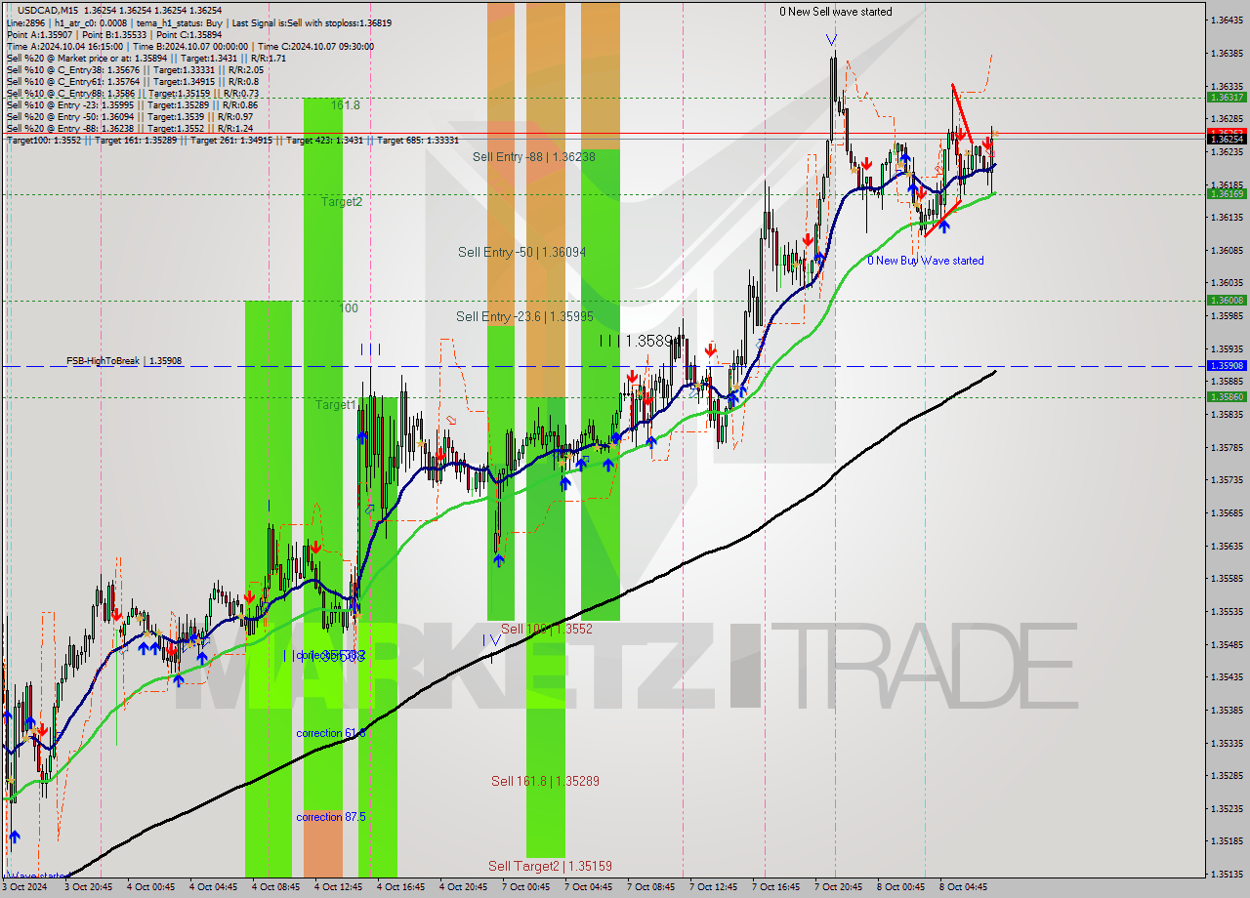The width and height of the screenshot is (1250, 898).
Task: Click the '161.8' Fibonacci level label
Action: point(346,104)
